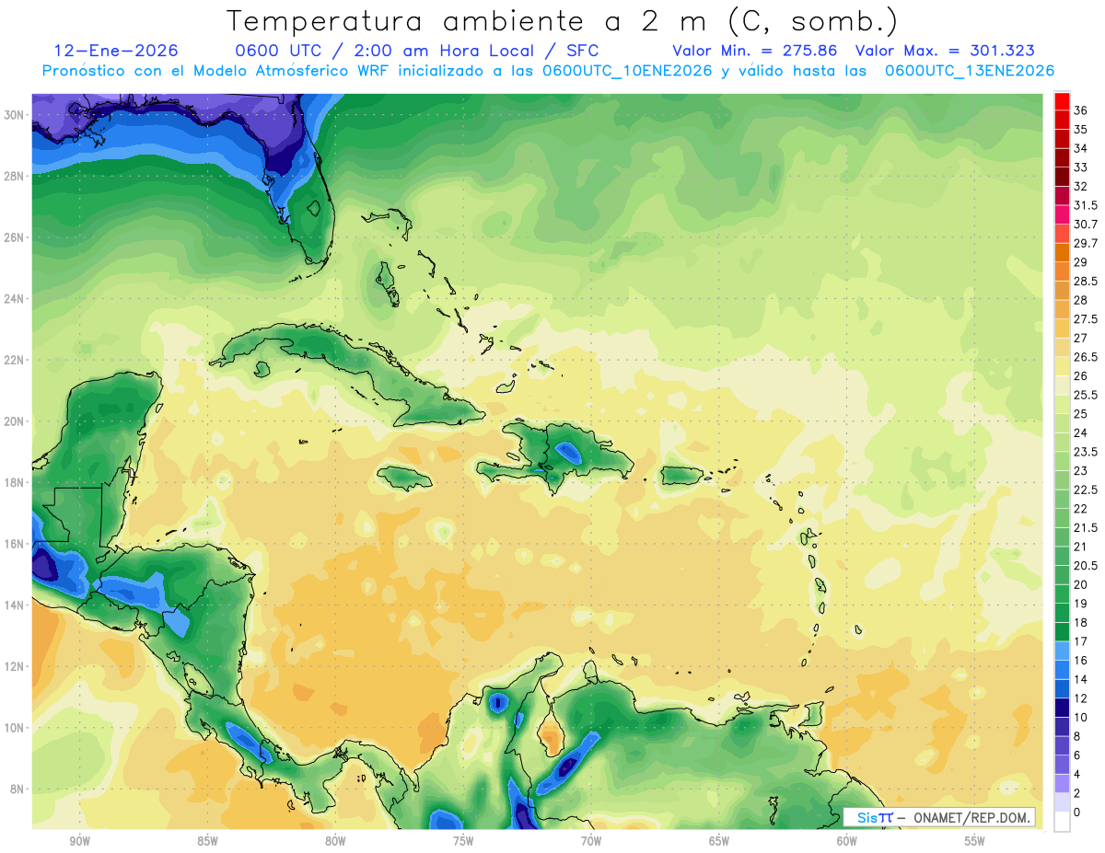
Task: Click the title 'Temperatura ambiente a 2 m'
Action: pos(471,20)
